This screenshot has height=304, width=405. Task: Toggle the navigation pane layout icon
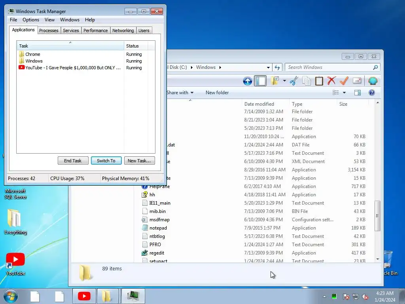(260, 81)
